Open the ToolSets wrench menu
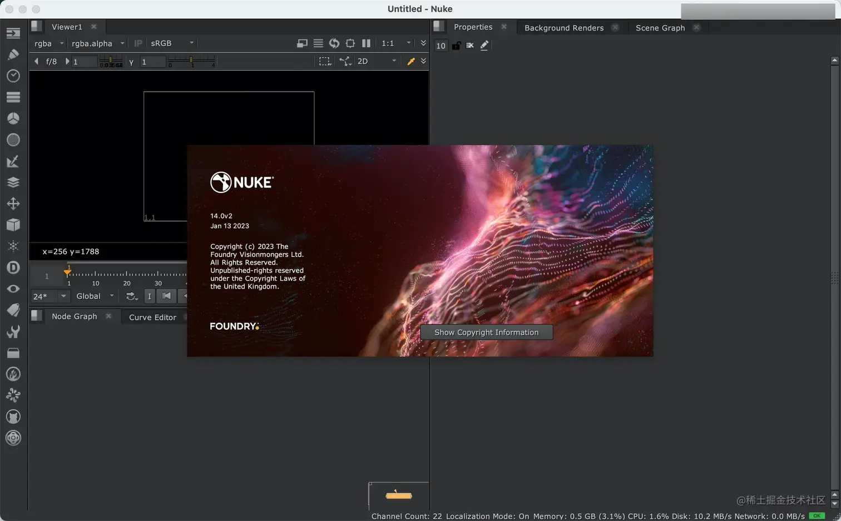This screenshot has width=841, height=521. 13,331
